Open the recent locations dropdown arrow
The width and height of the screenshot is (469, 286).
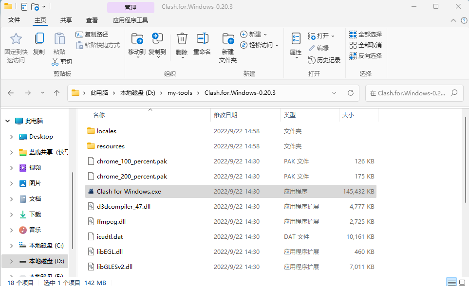(42, 93)
